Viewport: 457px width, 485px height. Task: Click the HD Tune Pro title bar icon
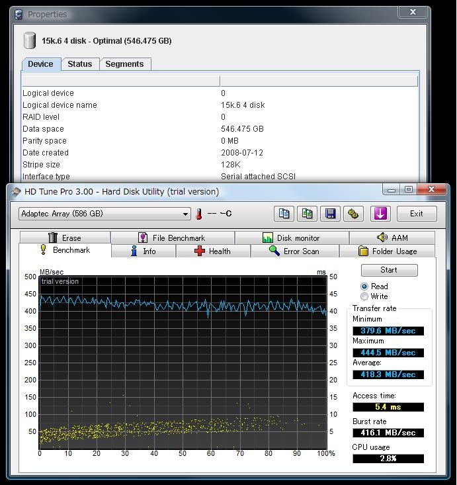pos(16,192)
